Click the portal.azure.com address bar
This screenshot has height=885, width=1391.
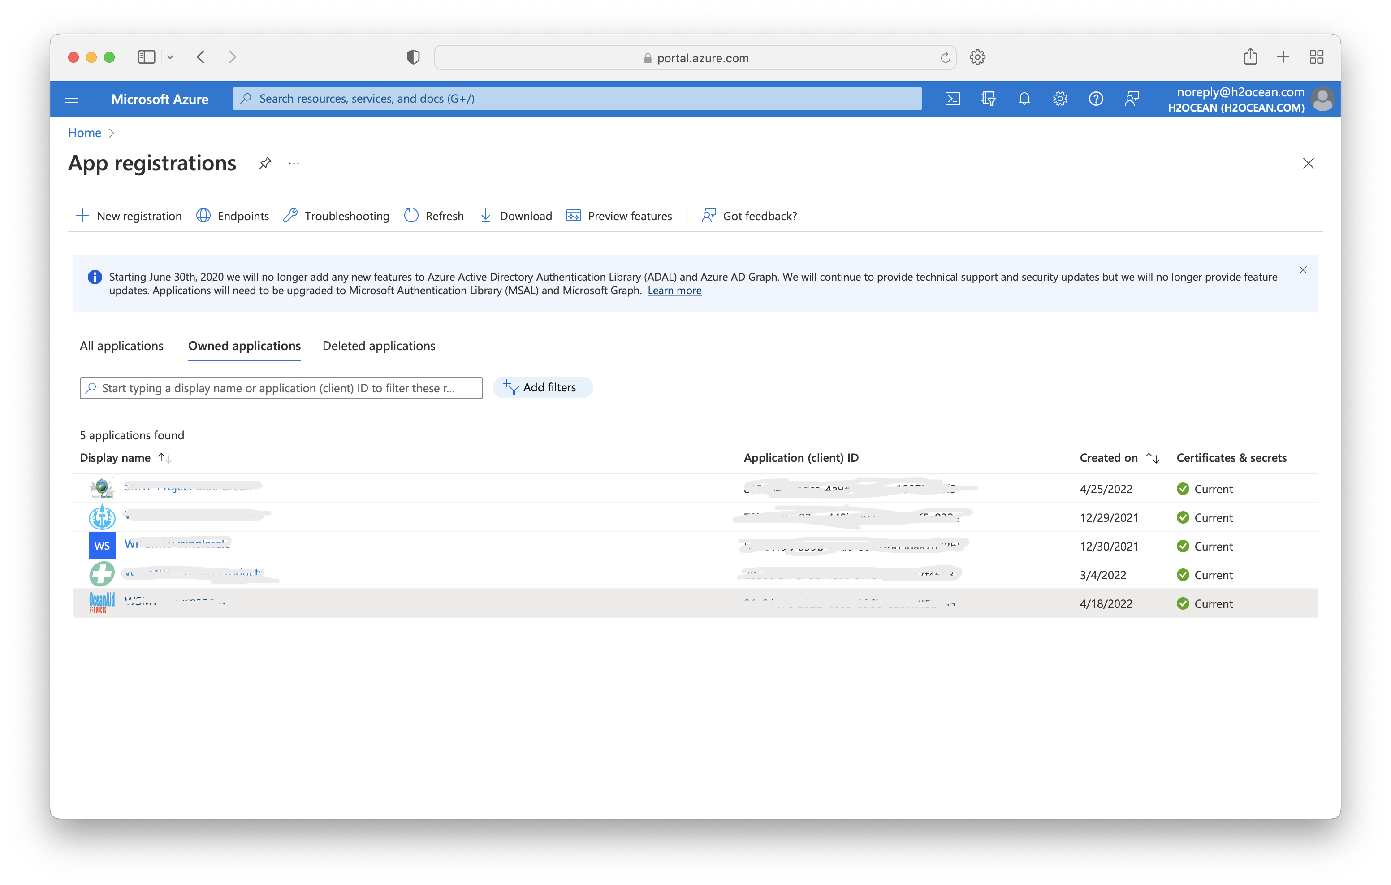click(695, 58)
